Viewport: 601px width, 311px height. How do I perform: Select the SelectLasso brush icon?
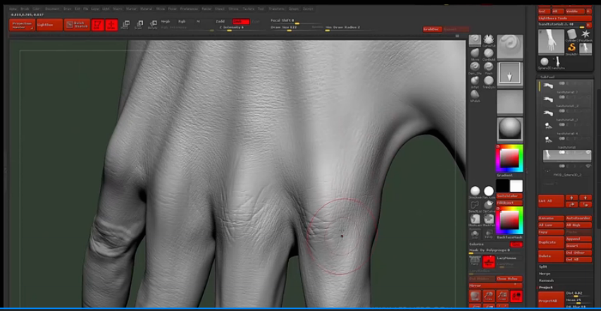click(x=475, y=205)
